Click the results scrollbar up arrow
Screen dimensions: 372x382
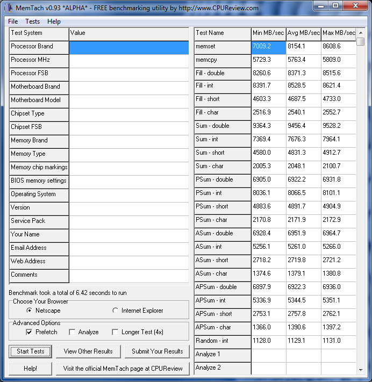tap(361, 33)
